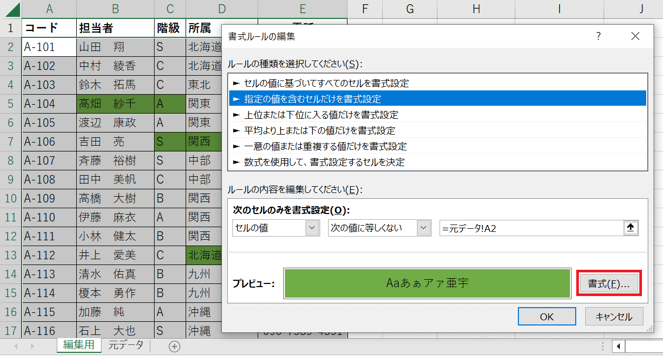Confirm with the OK button
This screenshot has height=356, width=663.
click(x=546, y=317)
